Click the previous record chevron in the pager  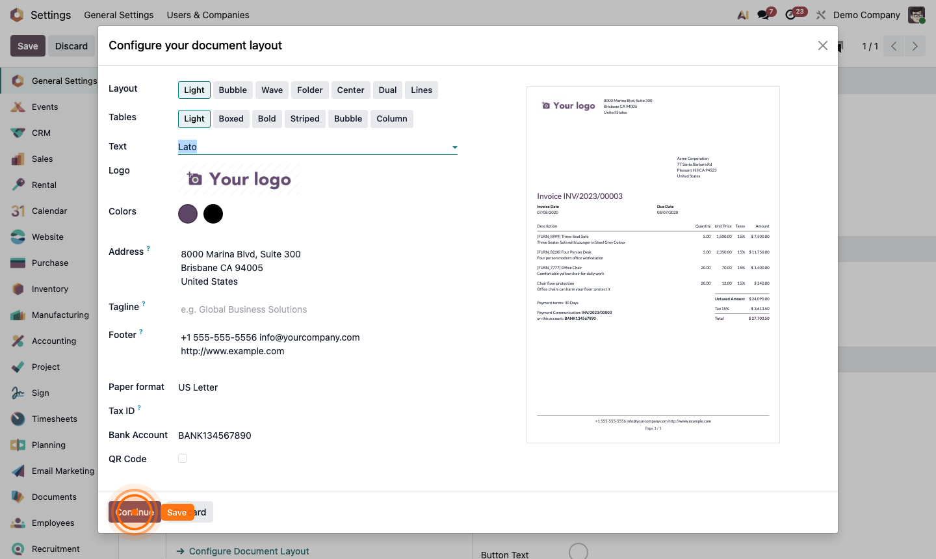point(893,46)
